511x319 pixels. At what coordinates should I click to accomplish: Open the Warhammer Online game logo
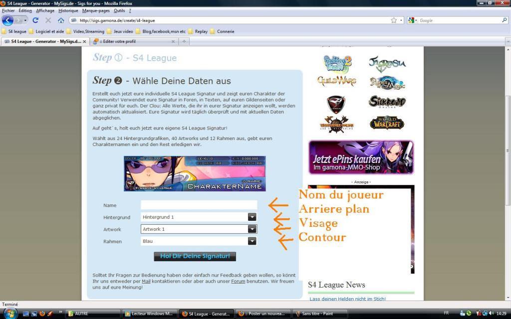(337, 124)
